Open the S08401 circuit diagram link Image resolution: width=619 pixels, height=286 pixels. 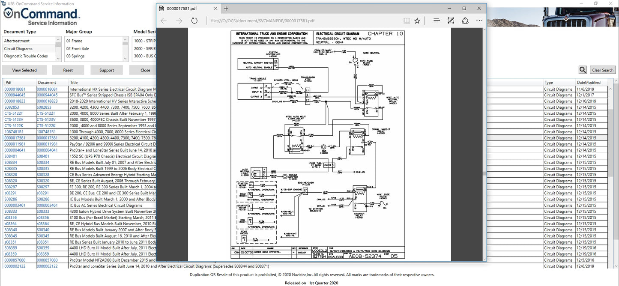pos(10,156)
